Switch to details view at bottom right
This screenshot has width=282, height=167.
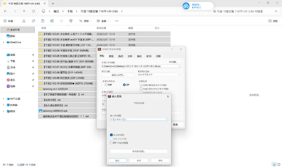pos(274,164)
